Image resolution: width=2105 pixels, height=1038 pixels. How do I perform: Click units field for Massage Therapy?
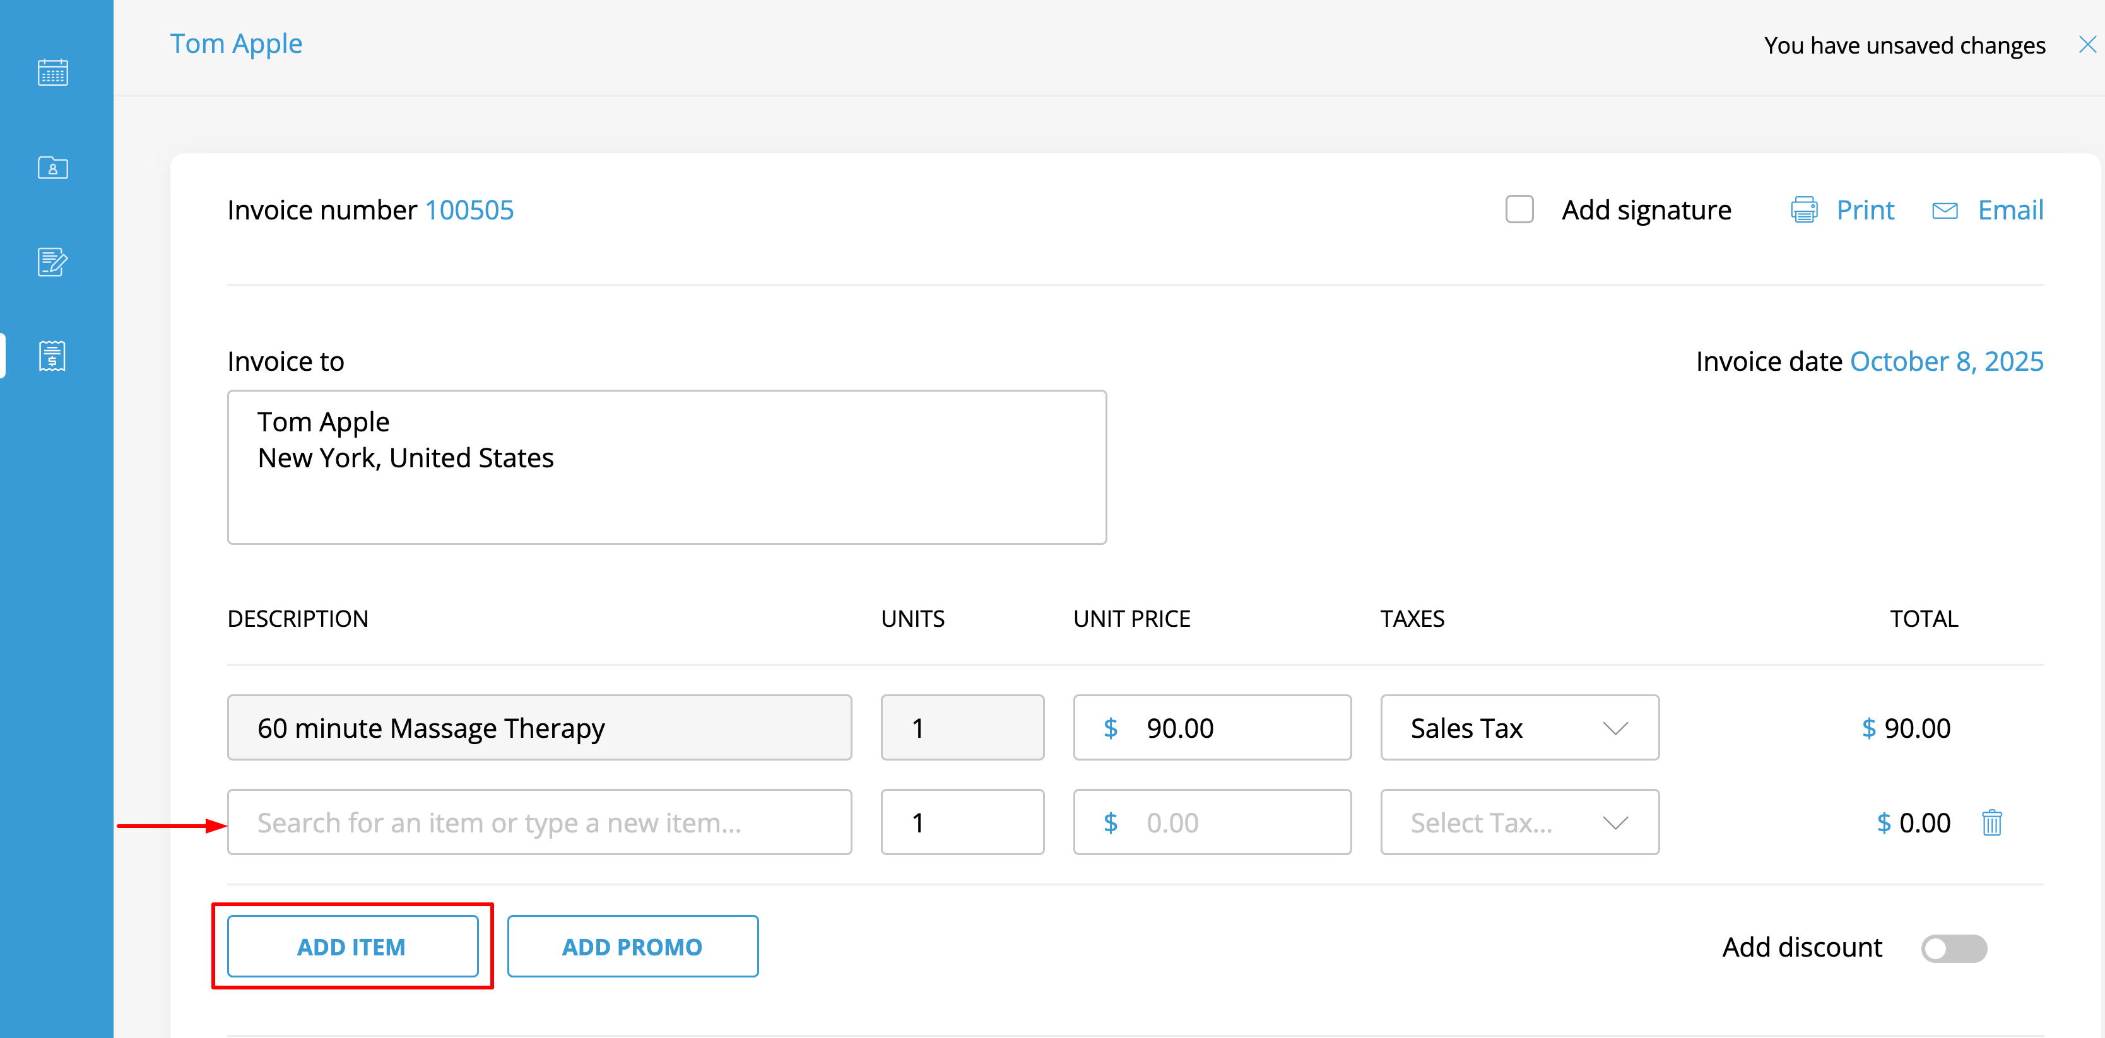click(962, 728)
